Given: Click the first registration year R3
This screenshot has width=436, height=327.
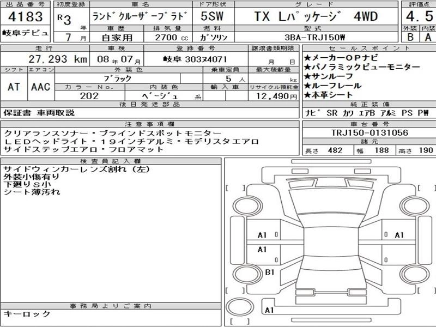Looking at the screenshot, I should 64,19.
